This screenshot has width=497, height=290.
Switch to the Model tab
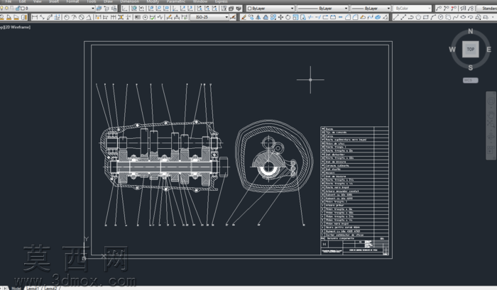[x=16, y=288]
